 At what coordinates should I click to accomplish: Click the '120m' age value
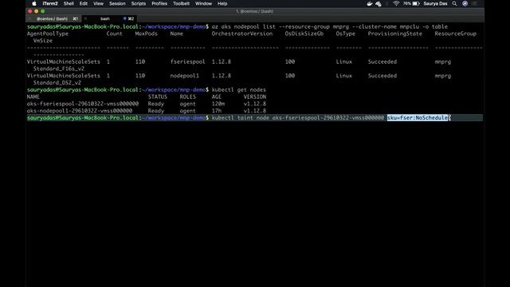218,104
